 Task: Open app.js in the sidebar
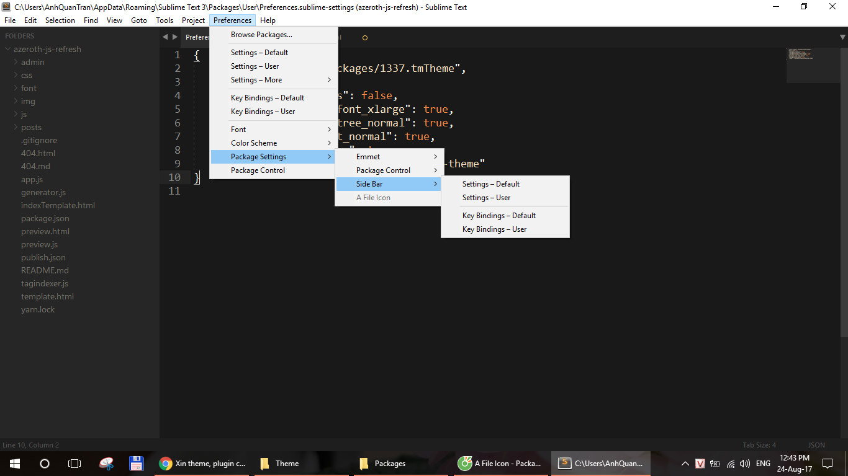click(x=32, y=179)
